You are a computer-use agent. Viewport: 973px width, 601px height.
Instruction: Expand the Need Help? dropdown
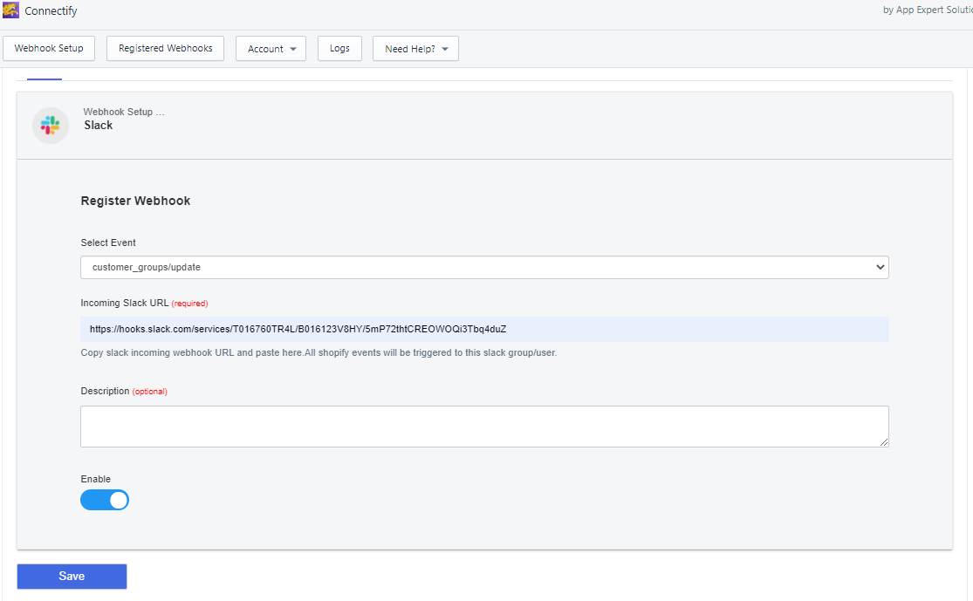click(x=415, y=48)
